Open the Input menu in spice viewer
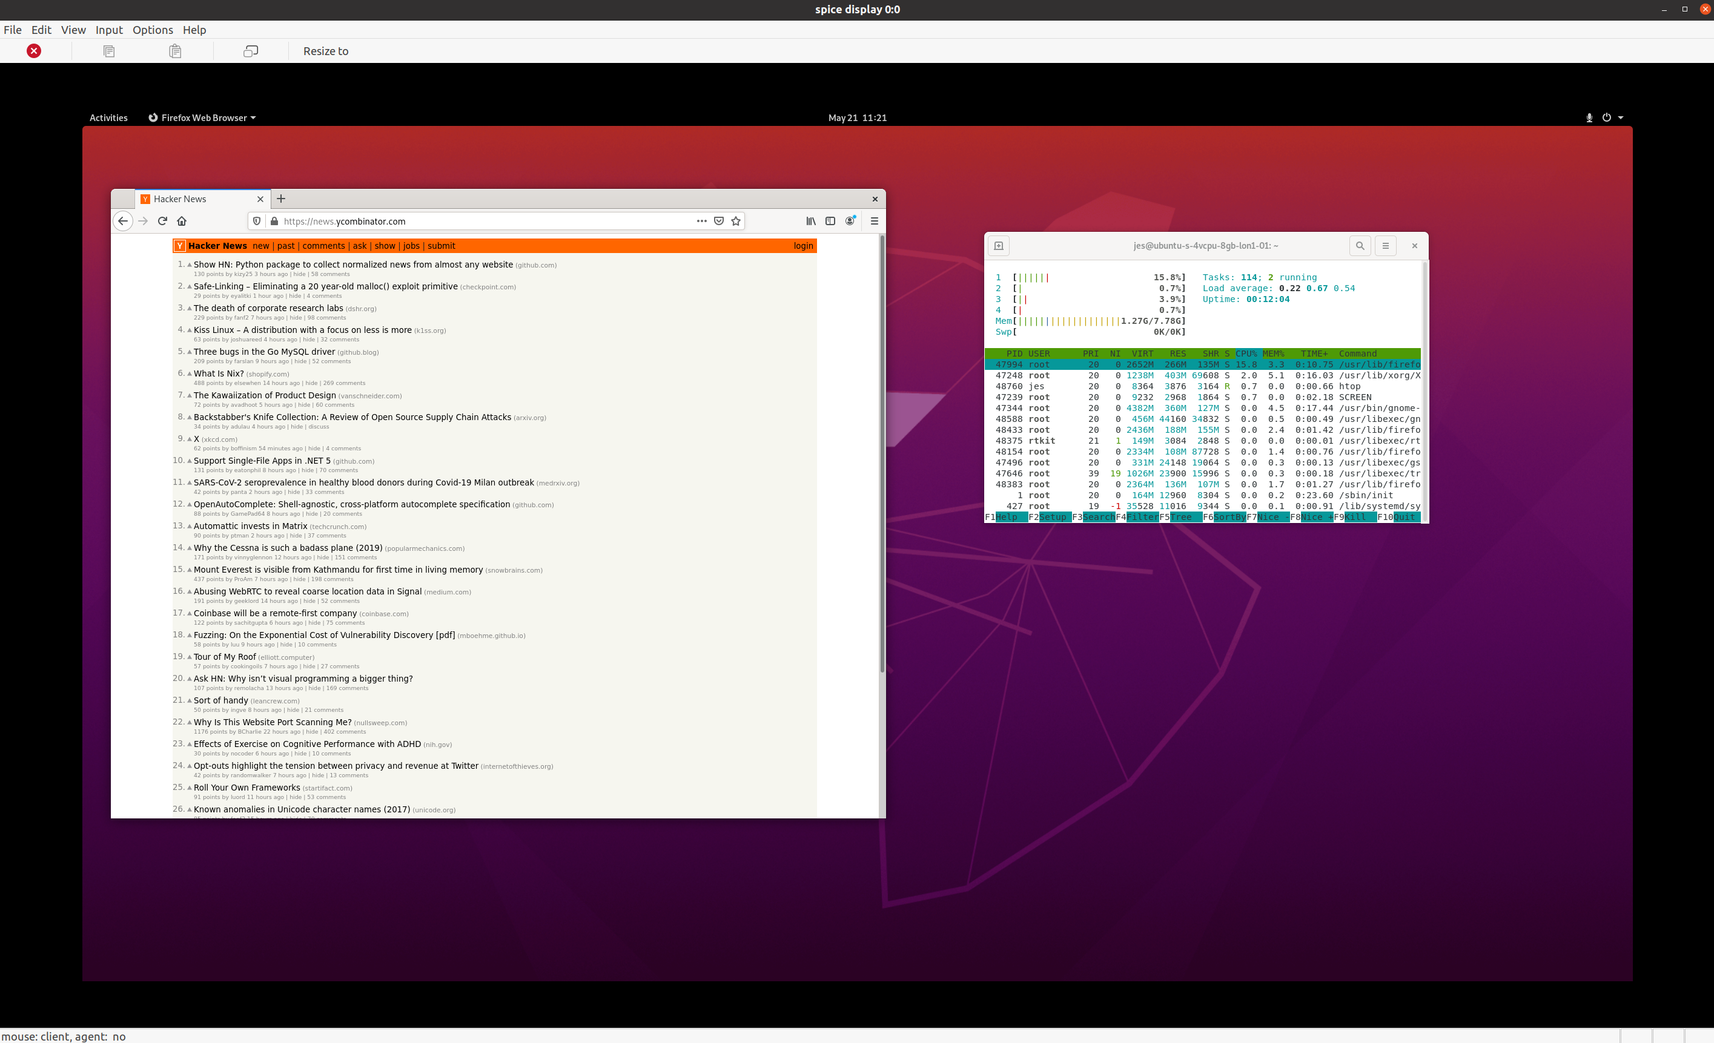 click(108, 30)
